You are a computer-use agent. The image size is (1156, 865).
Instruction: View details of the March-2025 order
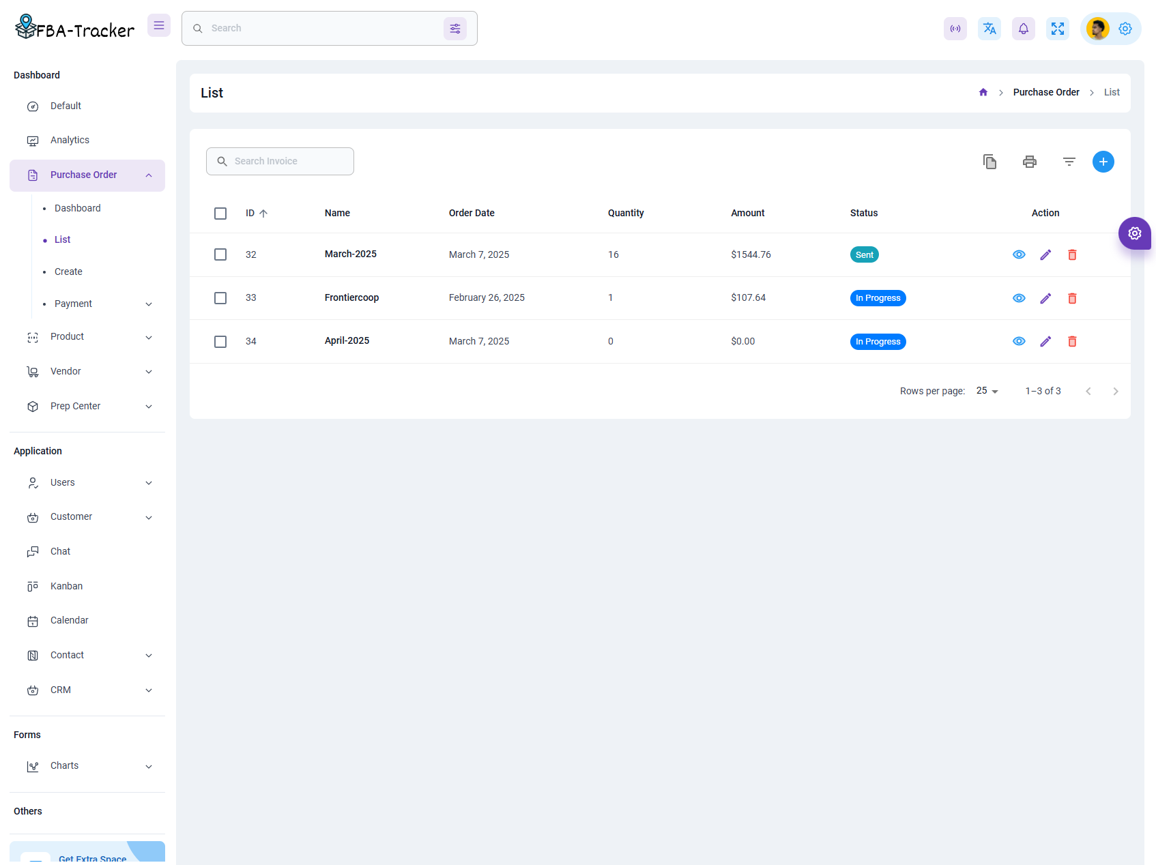coord(1019,254)
